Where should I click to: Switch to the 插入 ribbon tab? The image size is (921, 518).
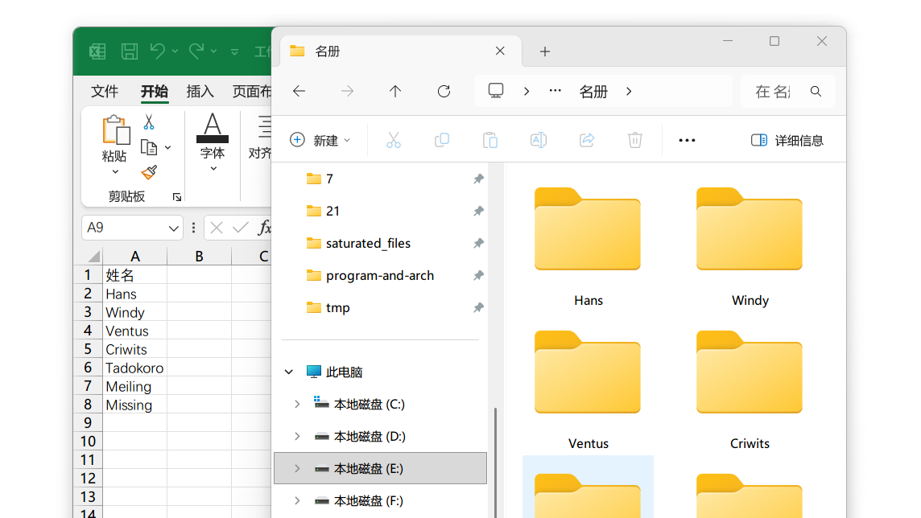(x=200, y=91)
